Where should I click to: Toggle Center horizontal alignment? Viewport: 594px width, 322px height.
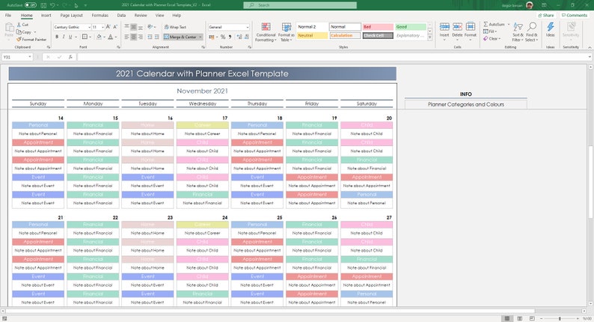point(134,37)
